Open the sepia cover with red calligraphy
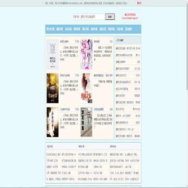The width and height of the screenshot is (188, 188). [x=53, y=122]
